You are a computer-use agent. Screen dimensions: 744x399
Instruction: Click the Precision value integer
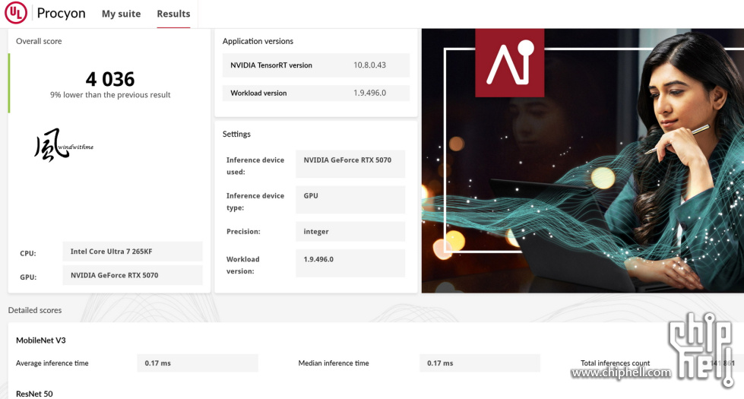pos(350,232)
